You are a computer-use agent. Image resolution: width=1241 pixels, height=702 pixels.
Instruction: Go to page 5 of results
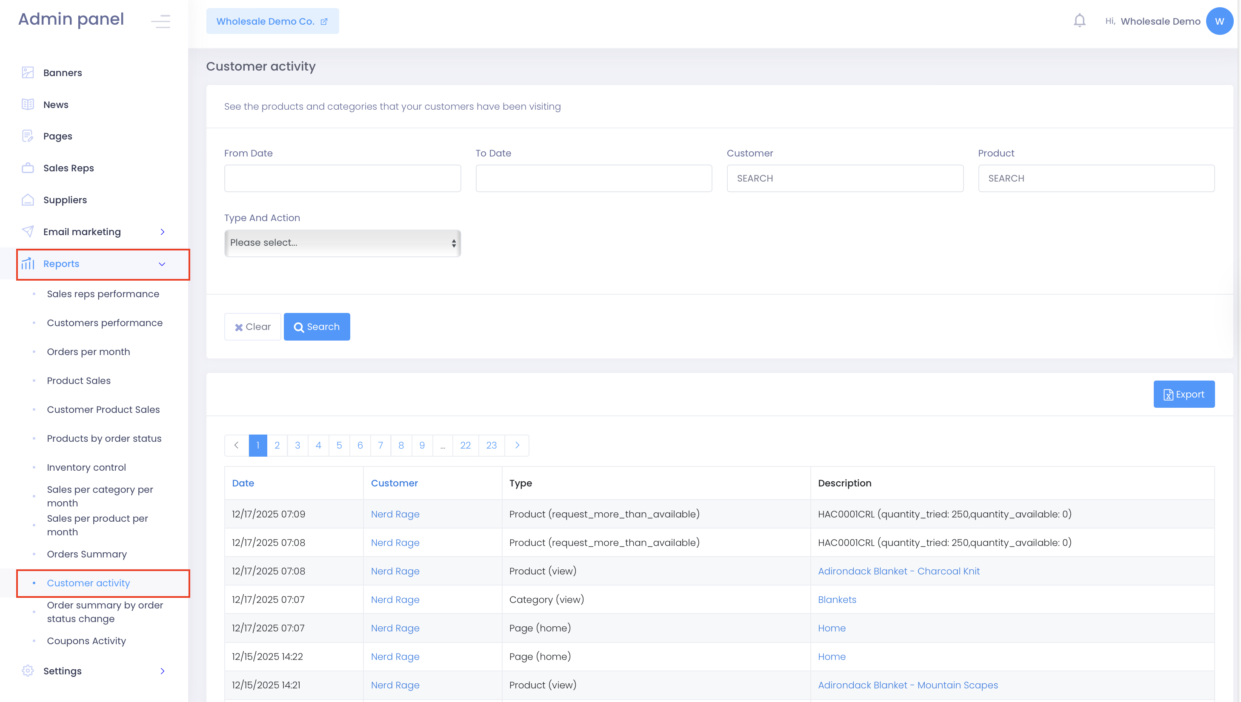[339, 446]
